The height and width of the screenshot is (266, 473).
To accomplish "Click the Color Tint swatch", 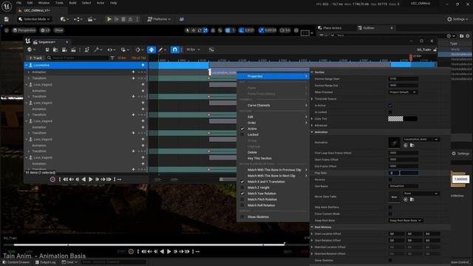I will coord(403,119).
